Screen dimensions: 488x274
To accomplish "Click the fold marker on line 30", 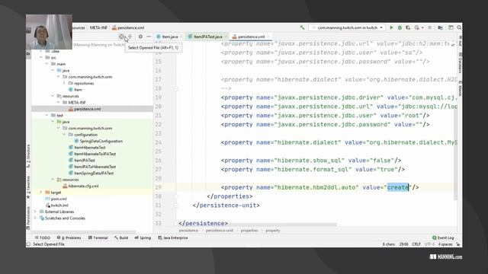I will point(175,196).
